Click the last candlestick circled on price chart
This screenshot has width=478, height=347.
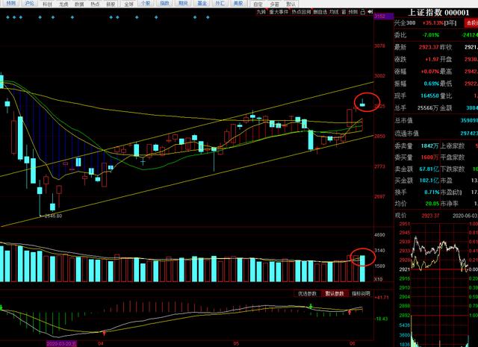click(x=362, y=104)
